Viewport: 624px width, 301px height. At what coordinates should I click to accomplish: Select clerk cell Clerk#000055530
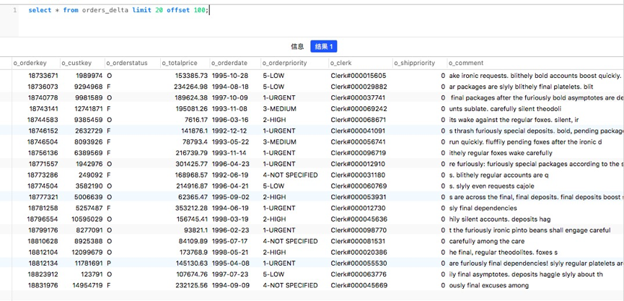click(358, 263)
